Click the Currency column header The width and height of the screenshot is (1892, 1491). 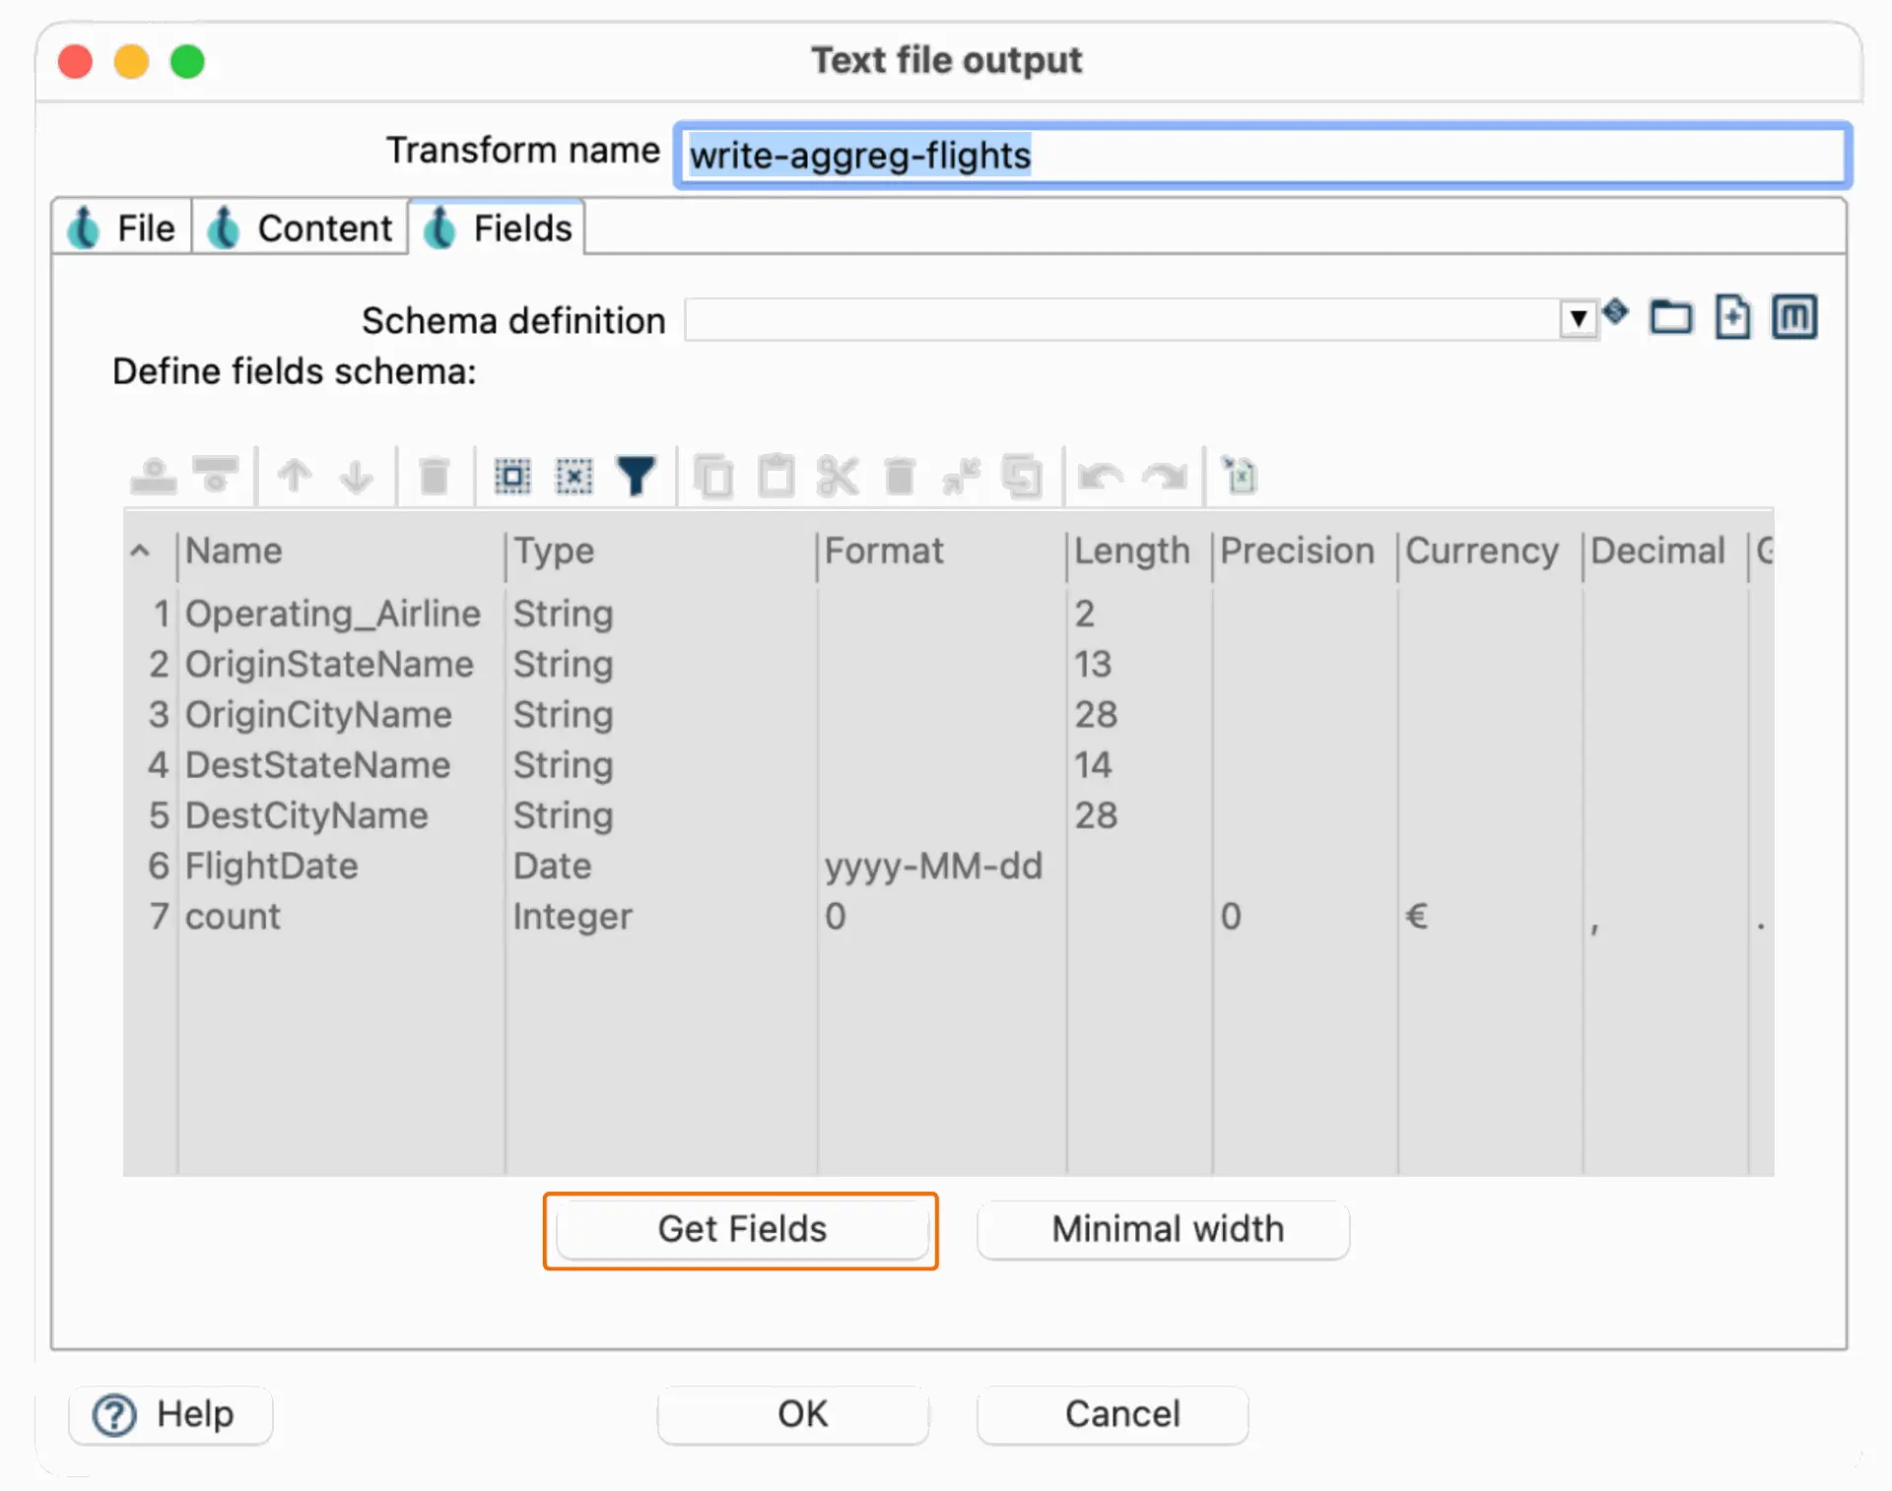point(1490,551)
